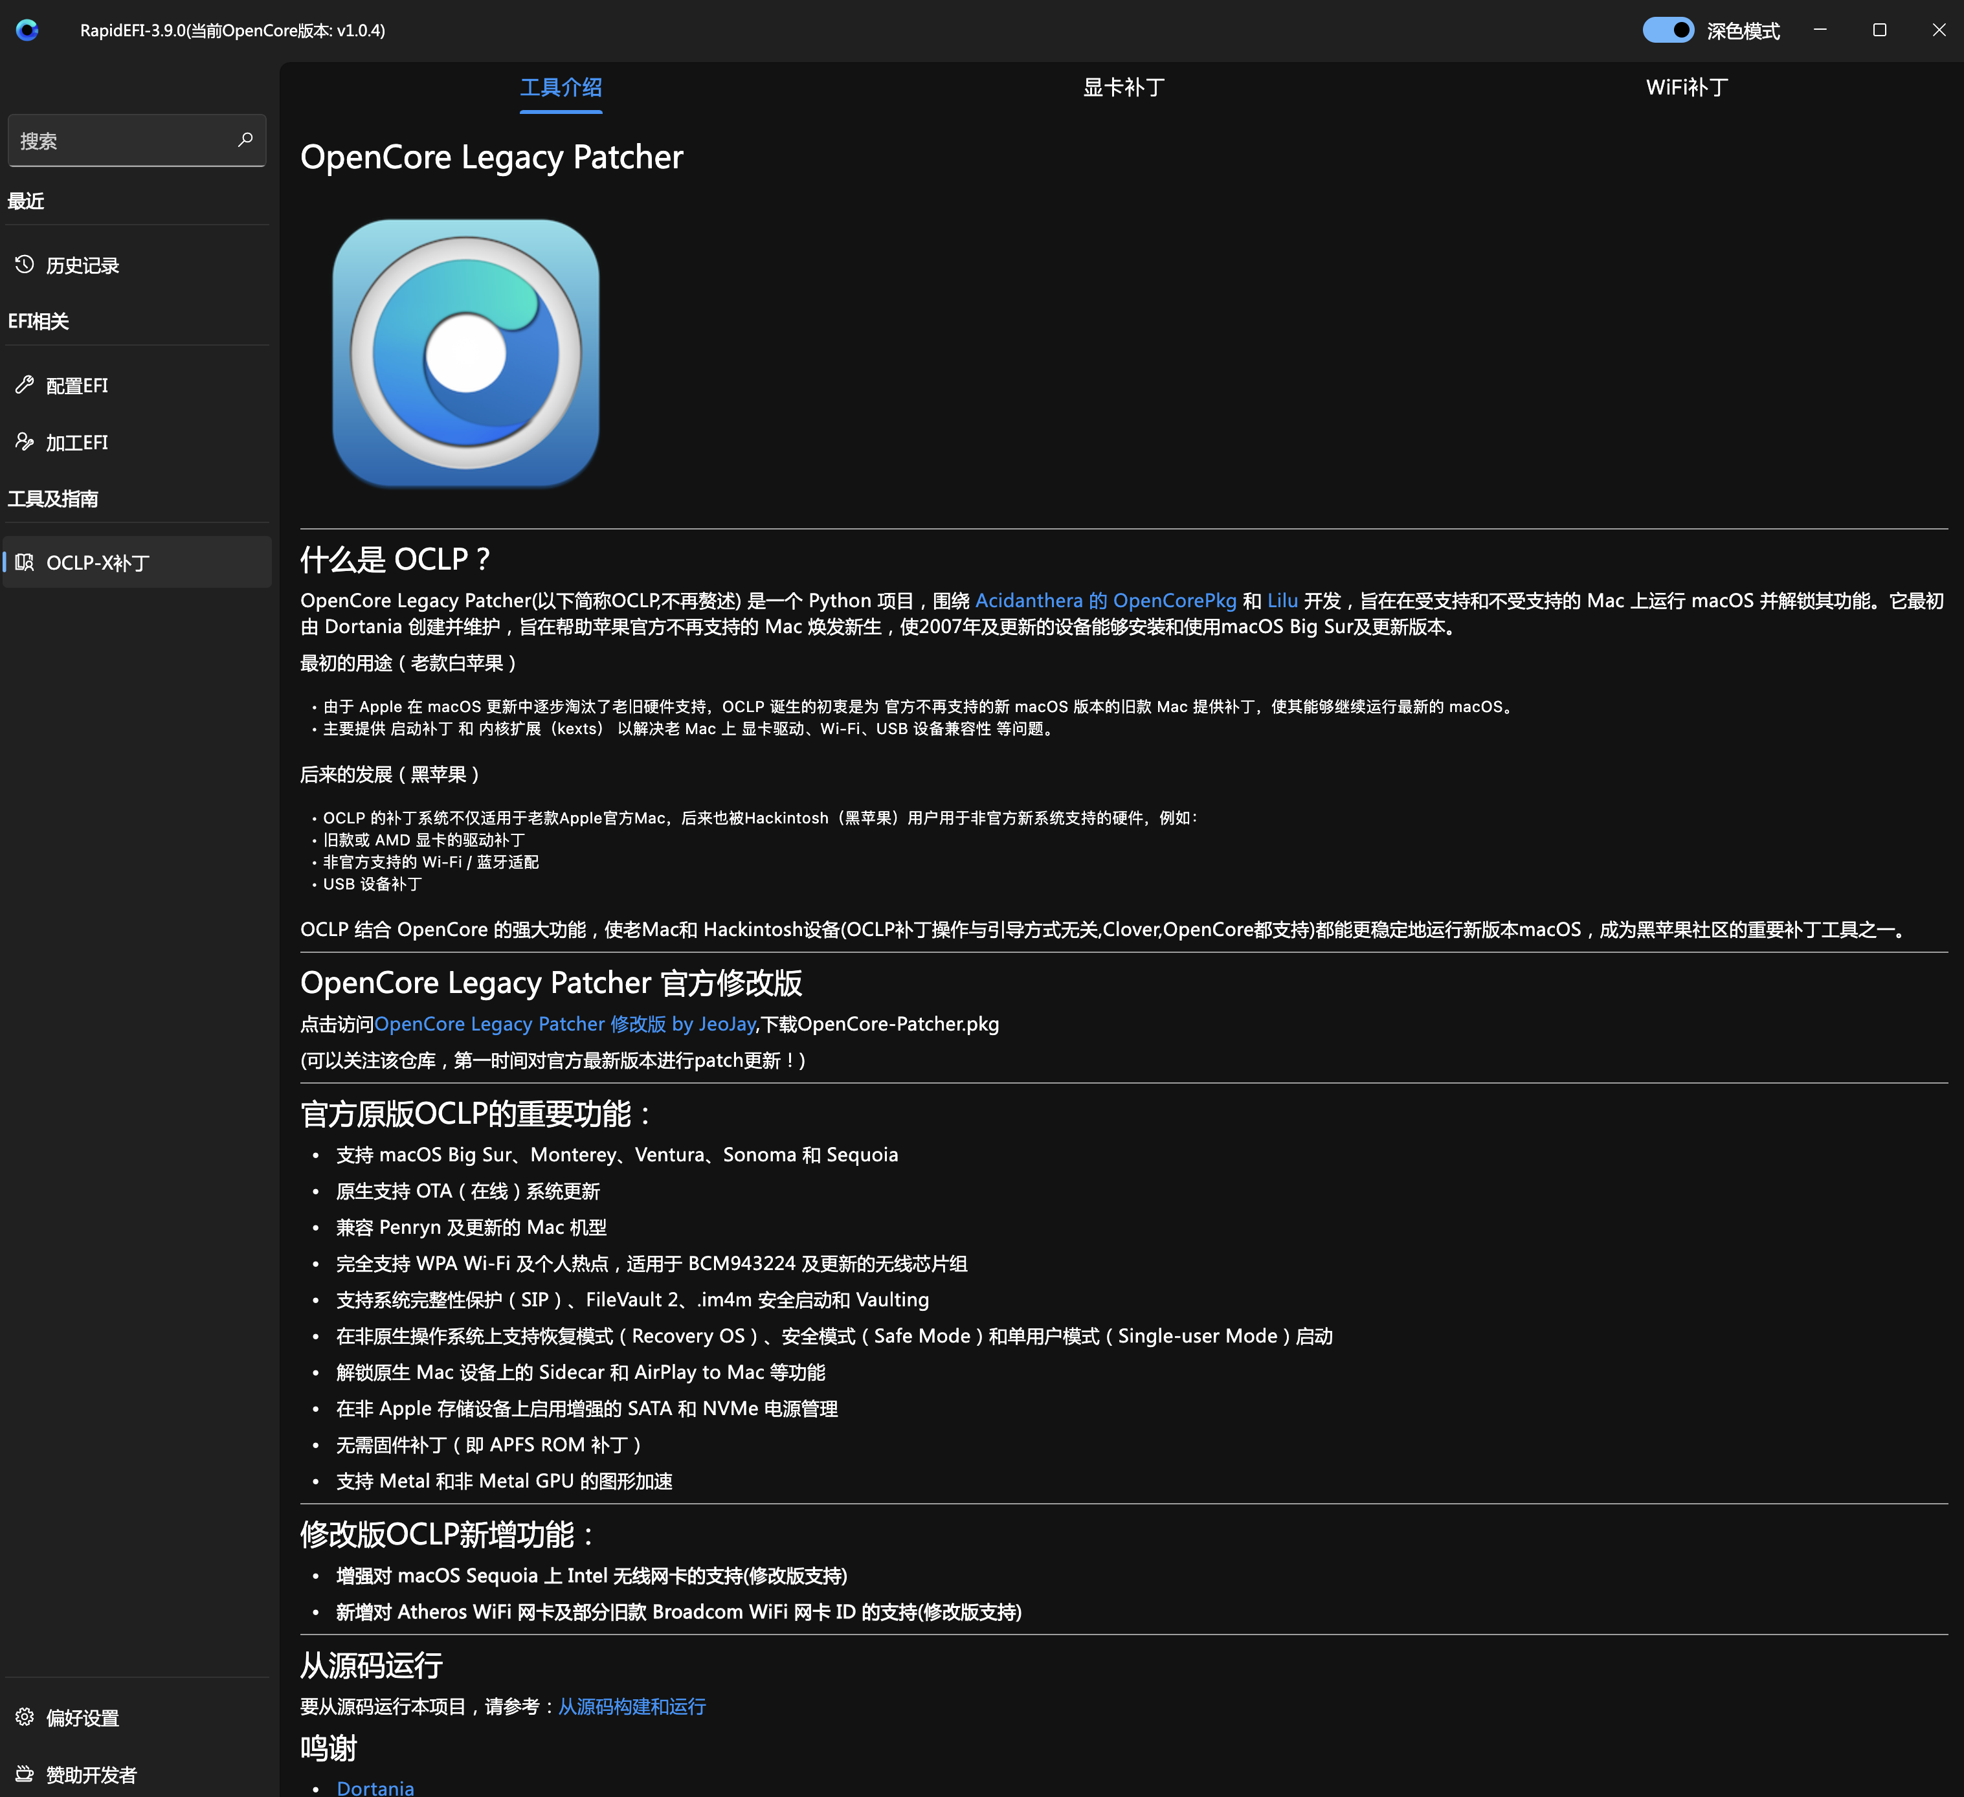The height and width of the screenshot is (1797, 1964).
Task: Click 赞助开发者 coffee cup icon
Action: (25, 1774)
